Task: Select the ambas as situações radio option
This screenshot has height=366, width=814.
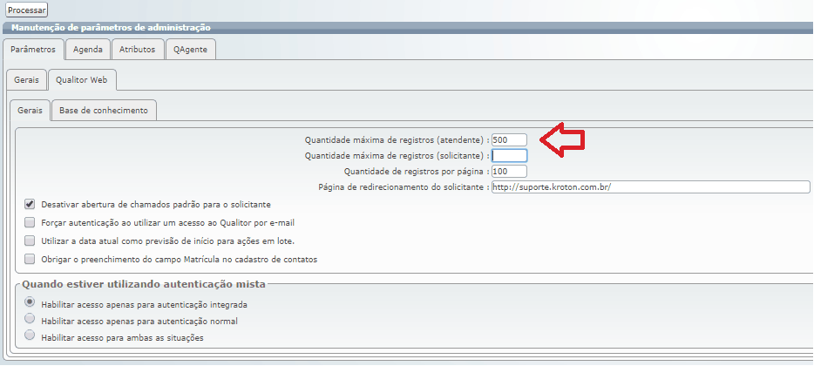Action: click(31, 335)
